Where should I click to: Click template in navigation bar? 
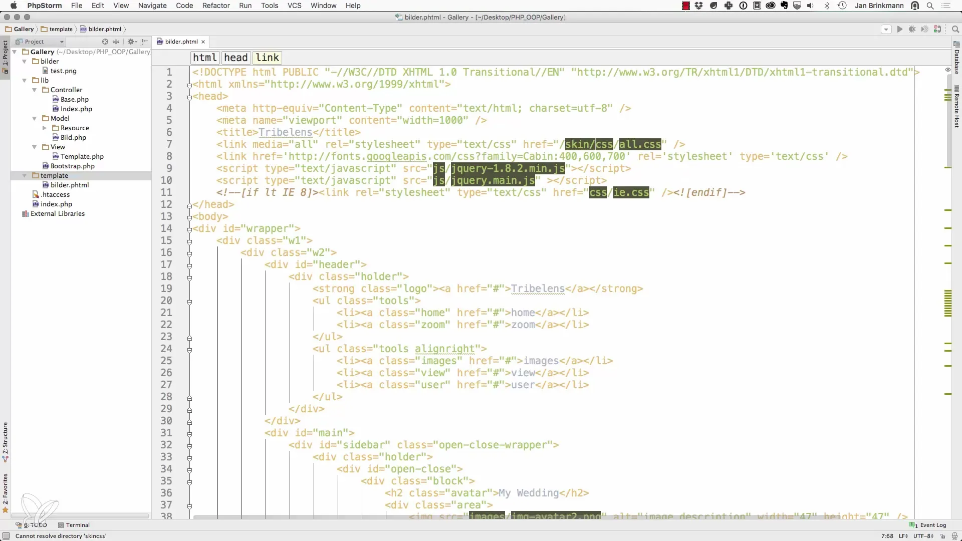coord(57,29)
